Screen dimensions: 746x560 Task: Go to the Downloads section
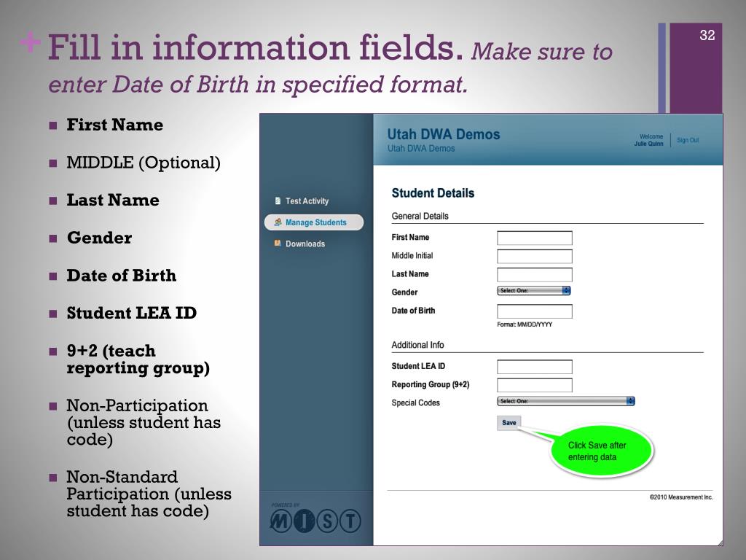click(305, 244)
